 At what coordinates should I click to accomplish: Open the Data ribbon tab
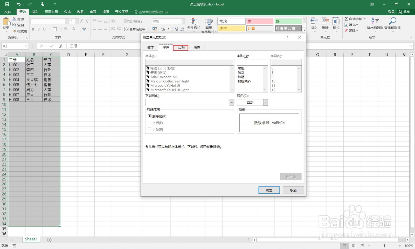click(x=80, y=12)
